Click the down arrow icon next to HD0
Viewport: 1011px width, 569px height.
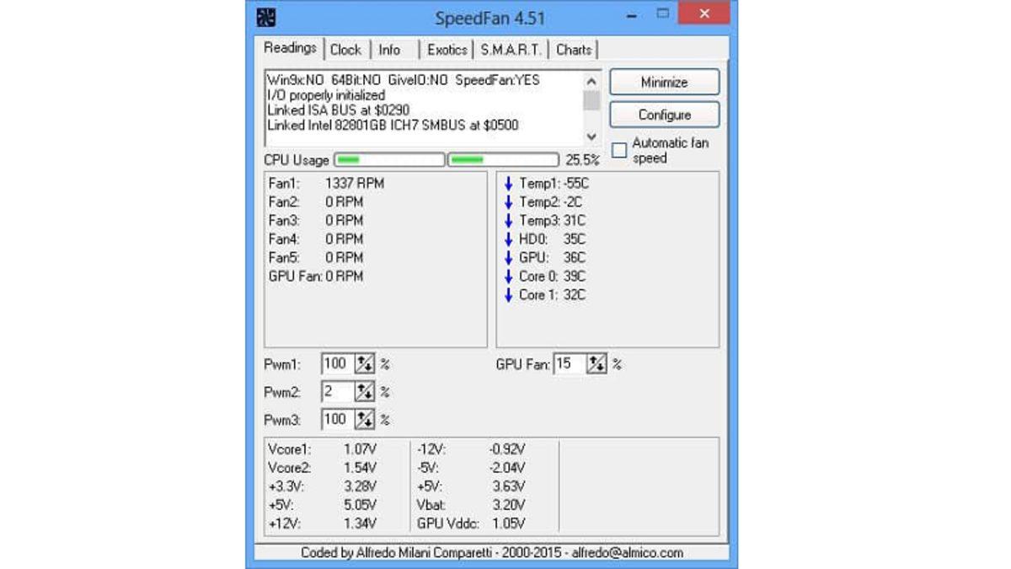coord(508,239)
